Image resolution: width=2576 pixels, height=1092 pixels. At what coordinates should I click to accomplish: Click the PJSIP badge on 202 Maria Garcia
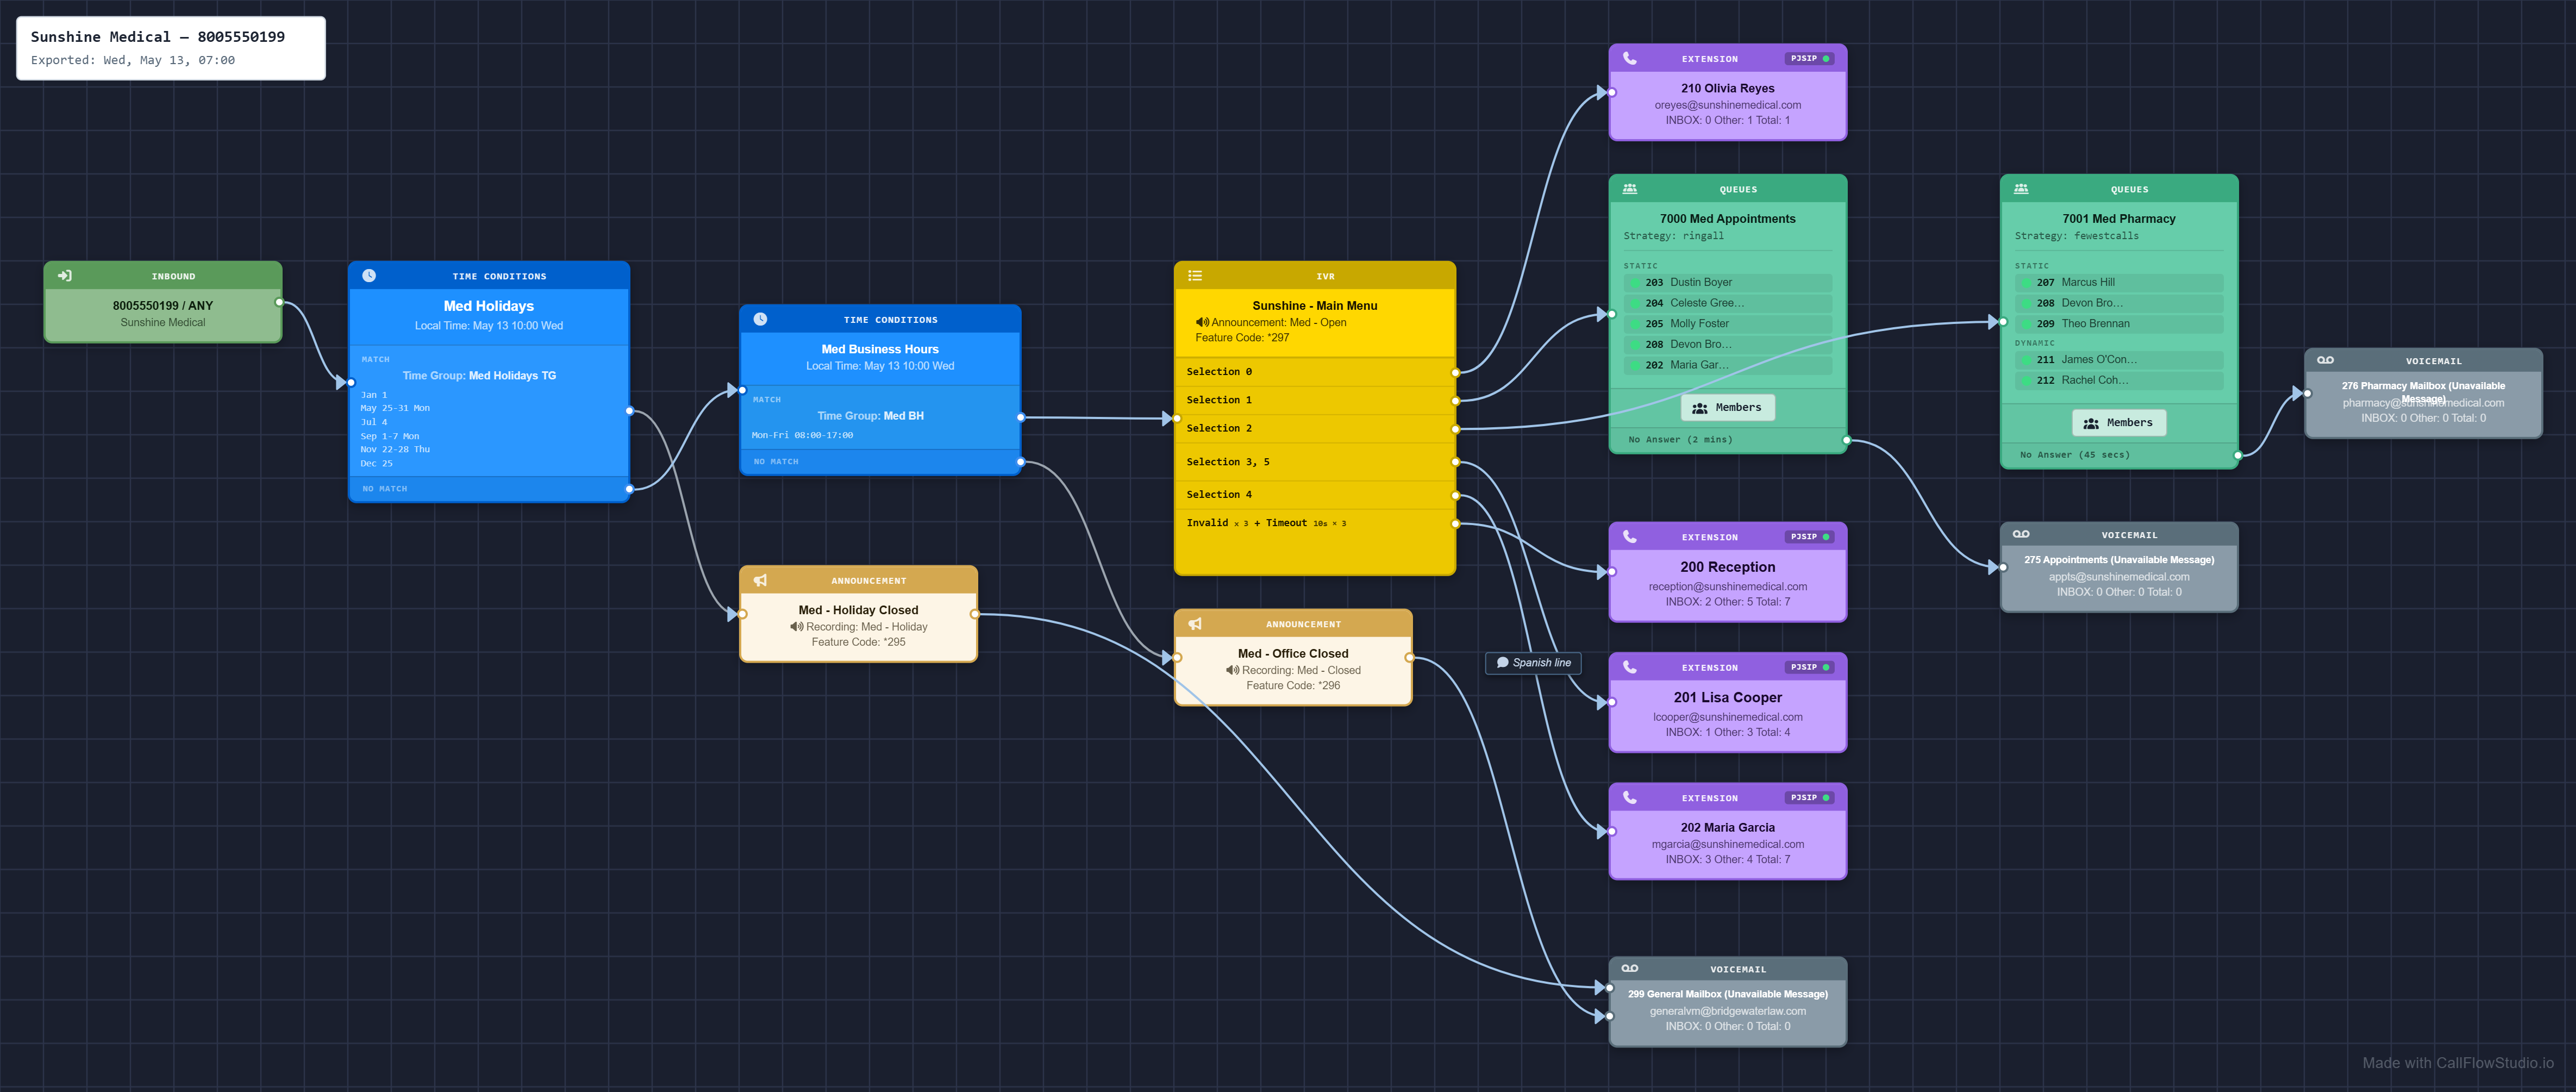point(1809,797)
